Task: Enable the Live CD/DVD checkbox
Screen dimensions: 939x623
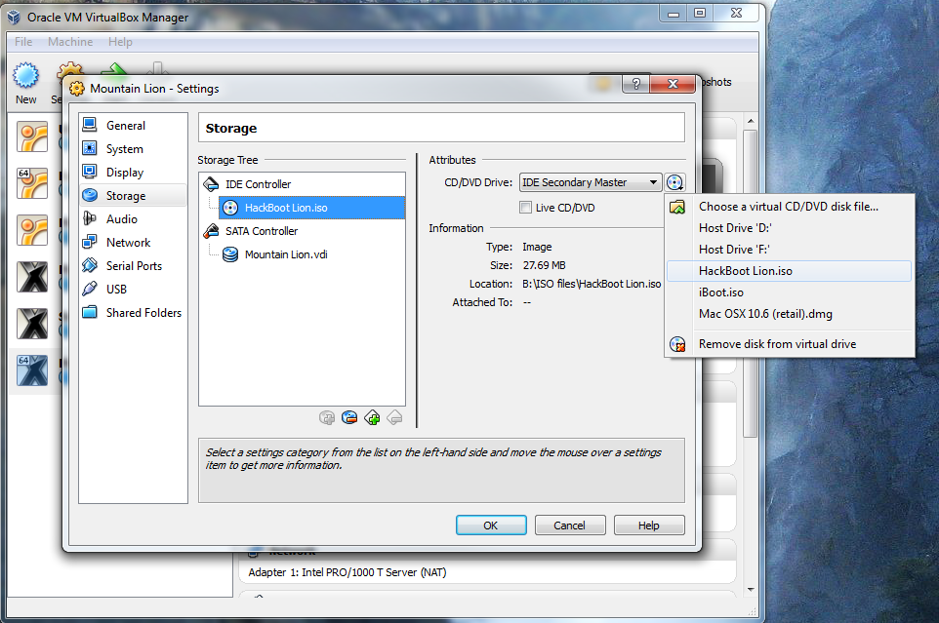Action: (x=526, y=208)
